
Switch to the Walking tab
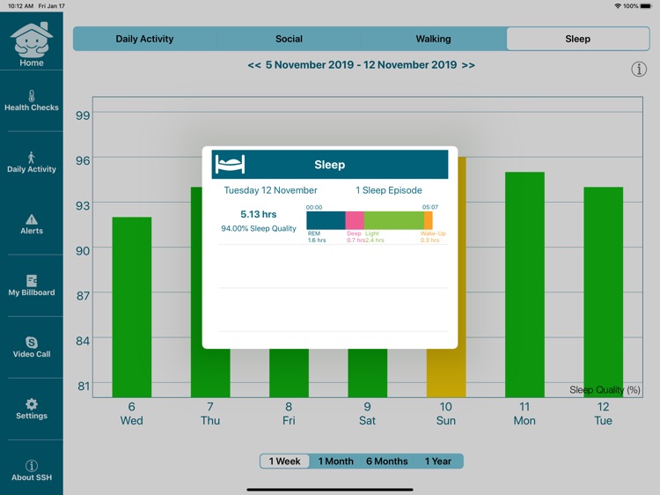pos(433,39)
